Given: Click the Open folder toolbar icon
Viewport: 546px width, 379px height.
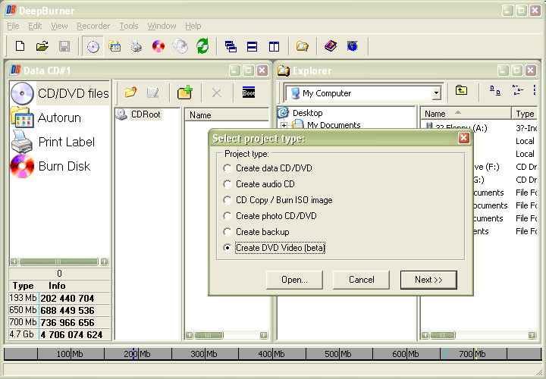Looking at the screenshot, I should click(x=42, y=46).
